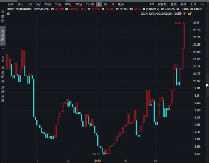Open the 画线 drawing tools
209x163 pixels.
pyautogui.click(x=184, y=4)
